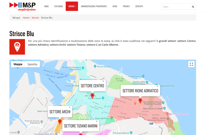Expand the Servizi dropdown menu
The image size is (204, 135).
(x=72, y=6)
